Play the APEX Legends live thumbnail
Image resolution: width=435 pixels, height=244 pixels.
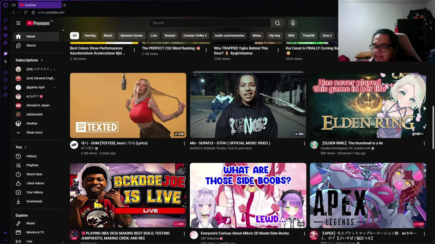[x=368, y=196]
